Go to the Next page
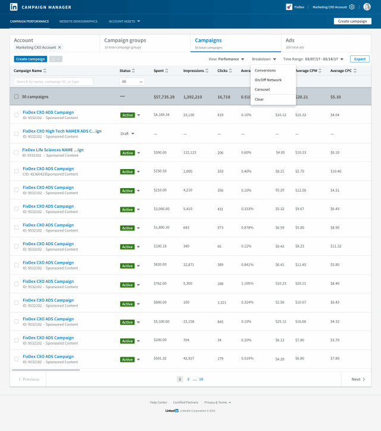 [358, 379]
